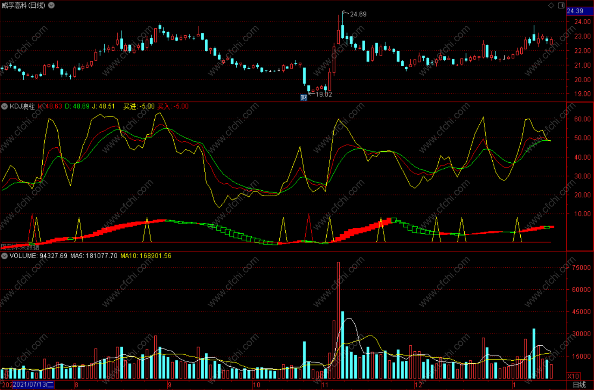Click the red 买入: -5.00 readout

(173, 106)
